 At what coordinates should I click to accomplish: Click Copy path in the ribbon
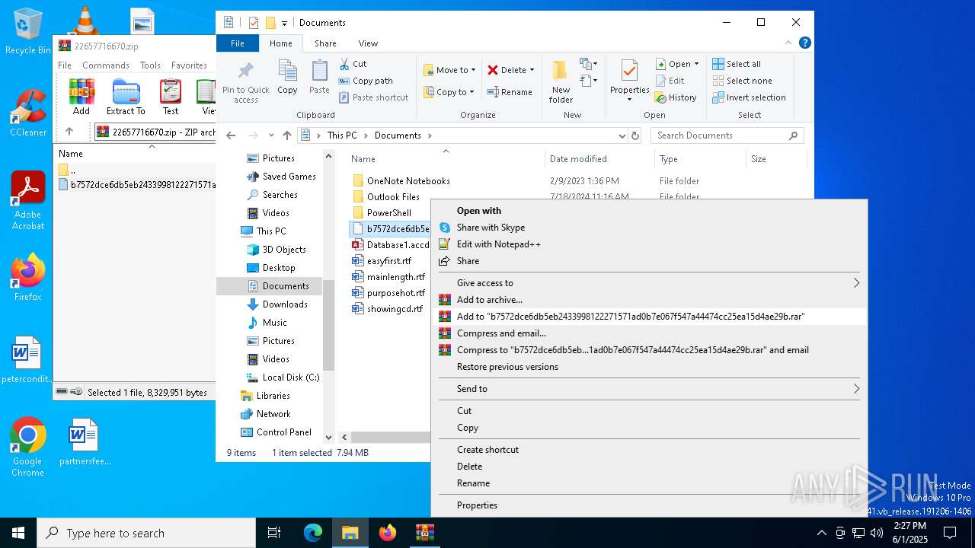(366, 81)
